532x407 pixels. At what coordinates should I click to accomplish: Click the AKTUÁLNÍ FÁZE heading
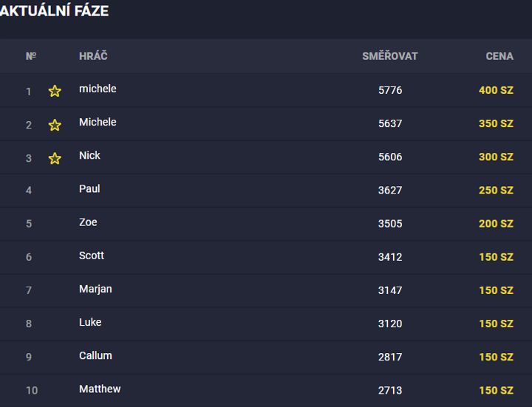(x=54, y=11)
